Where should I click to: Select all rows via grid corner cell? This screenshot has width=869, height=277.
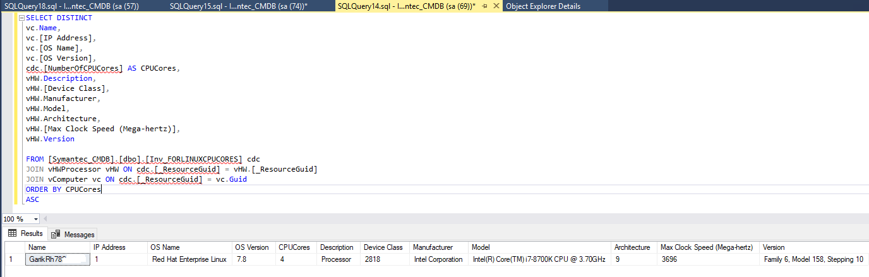pos(15,247)
